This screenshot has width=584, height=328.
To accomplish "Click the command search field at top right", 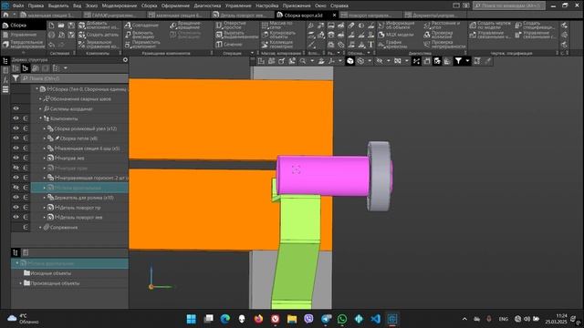I will [x=509, y=5].
